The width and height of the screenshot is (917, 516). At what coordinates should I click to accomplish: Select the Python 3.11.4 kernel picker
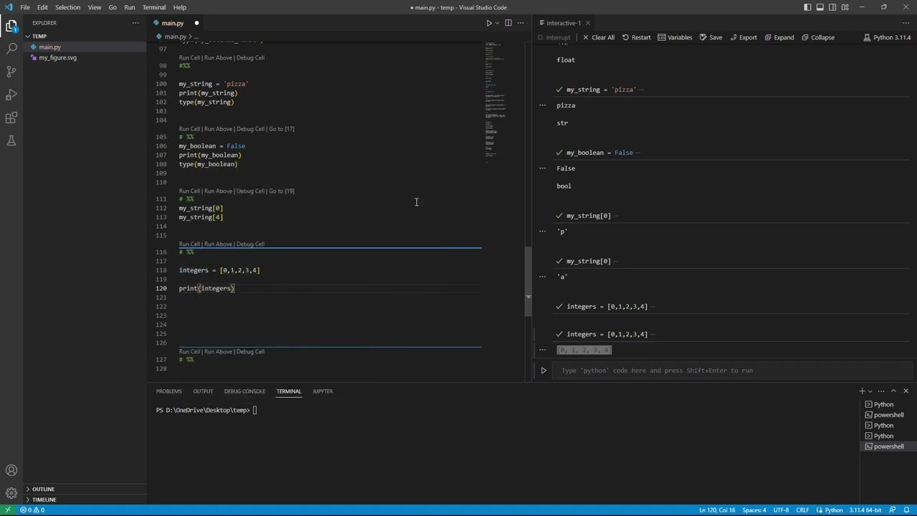[887, 37]
